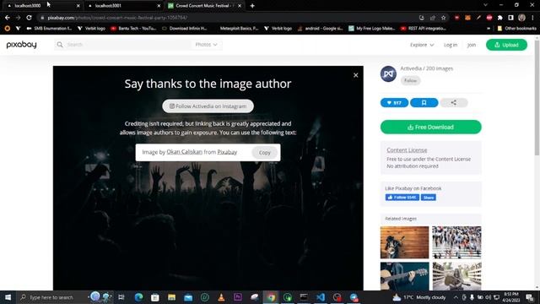
Task: Open the Content License link
Action: [407, 150]
